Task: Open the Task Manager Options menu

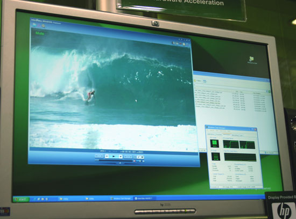Action: [212, 130]
